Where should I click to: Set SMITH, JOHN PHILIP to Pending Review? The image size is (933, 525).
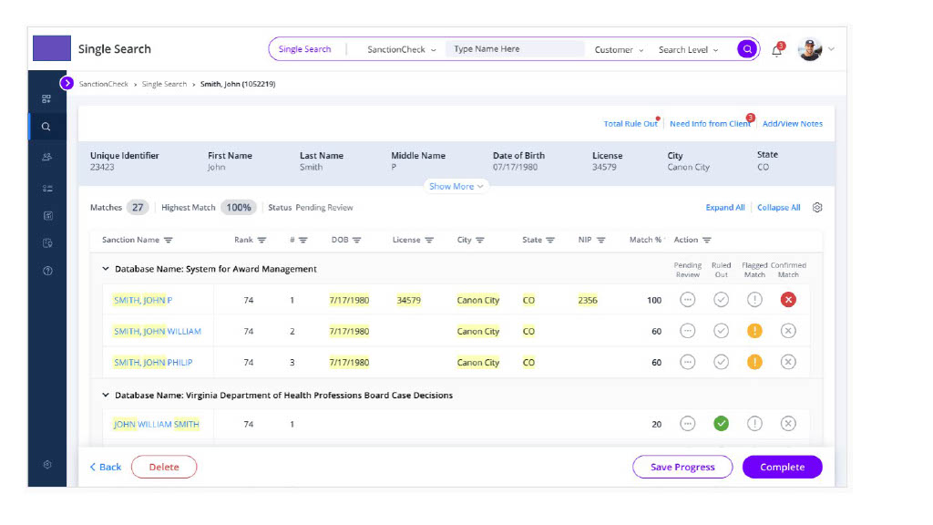(x=687, y=362)
